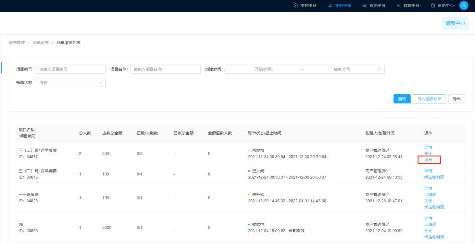Click 绑定物料码 for bill ID 34823

[x=434, y=207]
